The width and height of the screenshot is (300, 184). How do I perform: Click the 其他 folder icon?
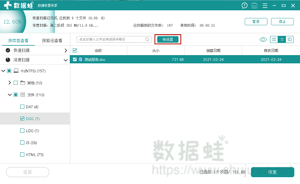(23, 83)
